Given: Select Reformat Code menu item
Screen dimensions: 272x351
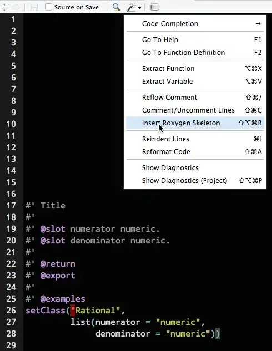Looking at the screenshot, I should 195,152.
